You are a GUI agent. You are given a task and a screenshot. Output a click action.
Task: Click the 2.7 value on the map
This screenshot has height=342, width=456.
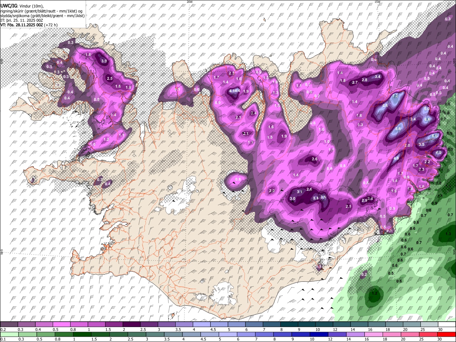coord(355,82)
